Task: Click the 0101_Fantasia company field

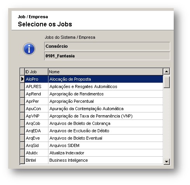Action: tap(107, 56)
